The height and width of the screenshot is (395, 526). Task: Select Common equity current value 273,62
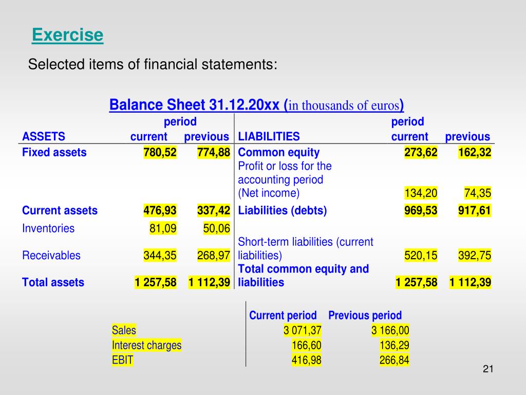tap(421, 152)
